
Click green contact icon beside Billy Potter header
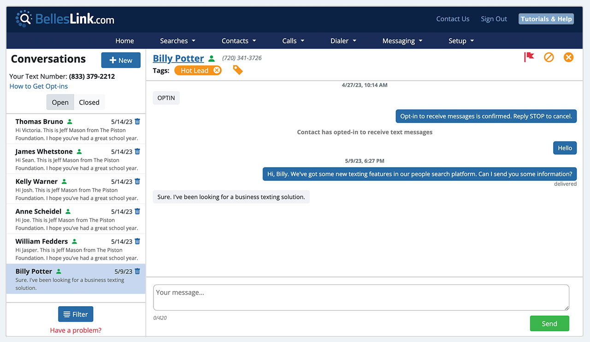tap(212, 58)
